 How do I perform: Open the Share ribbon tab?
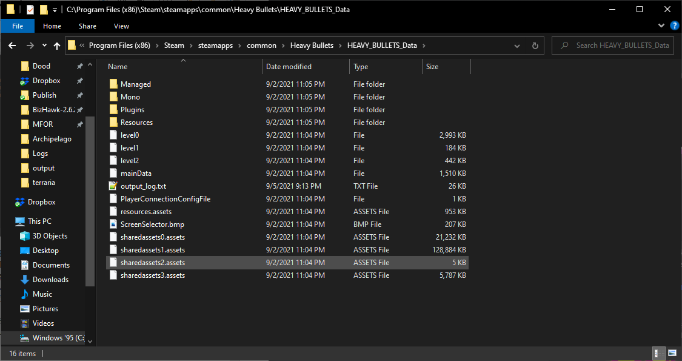click(87, 26)
